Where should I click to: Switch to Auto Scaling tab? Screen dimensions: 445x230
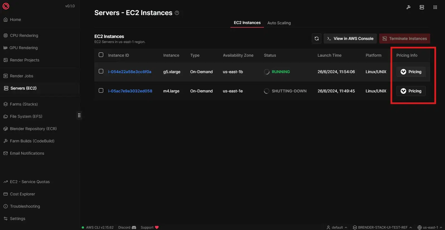pyautogui.click(x=279, y=23)
